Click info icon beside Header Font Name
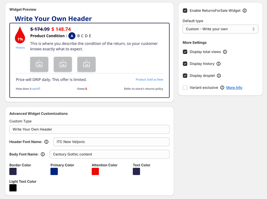The width and height of the screenshot is (267, 199). point(46,142)
